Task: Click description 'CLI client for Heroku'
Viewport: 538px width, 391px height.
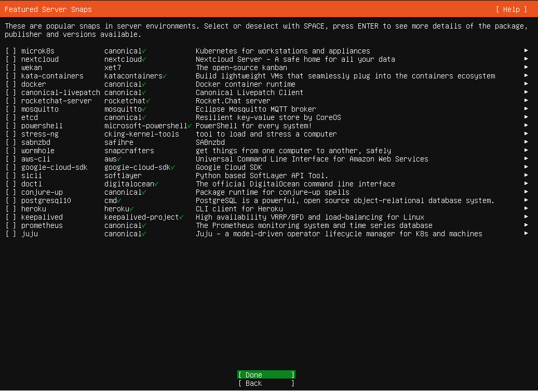Action: (239, 209)
